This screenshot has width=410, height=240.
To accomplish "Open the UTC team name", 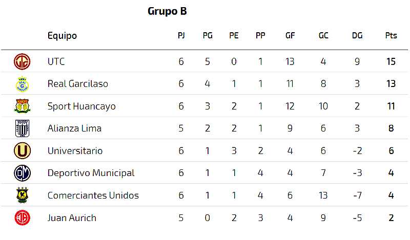I will pyautogui.click(x=56, y=61).
